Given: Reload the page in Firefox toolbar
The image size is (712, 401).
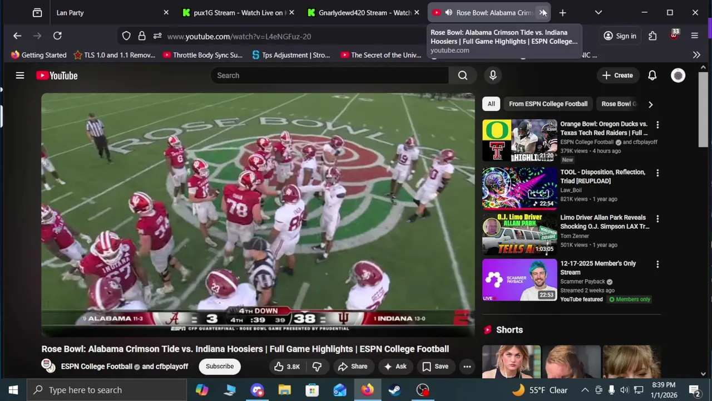Looking at the screenshot, I should click(57, 36).
